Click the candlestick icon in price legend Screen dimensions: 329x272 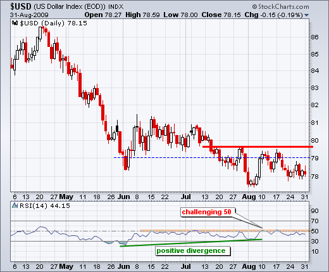point(15,23)
